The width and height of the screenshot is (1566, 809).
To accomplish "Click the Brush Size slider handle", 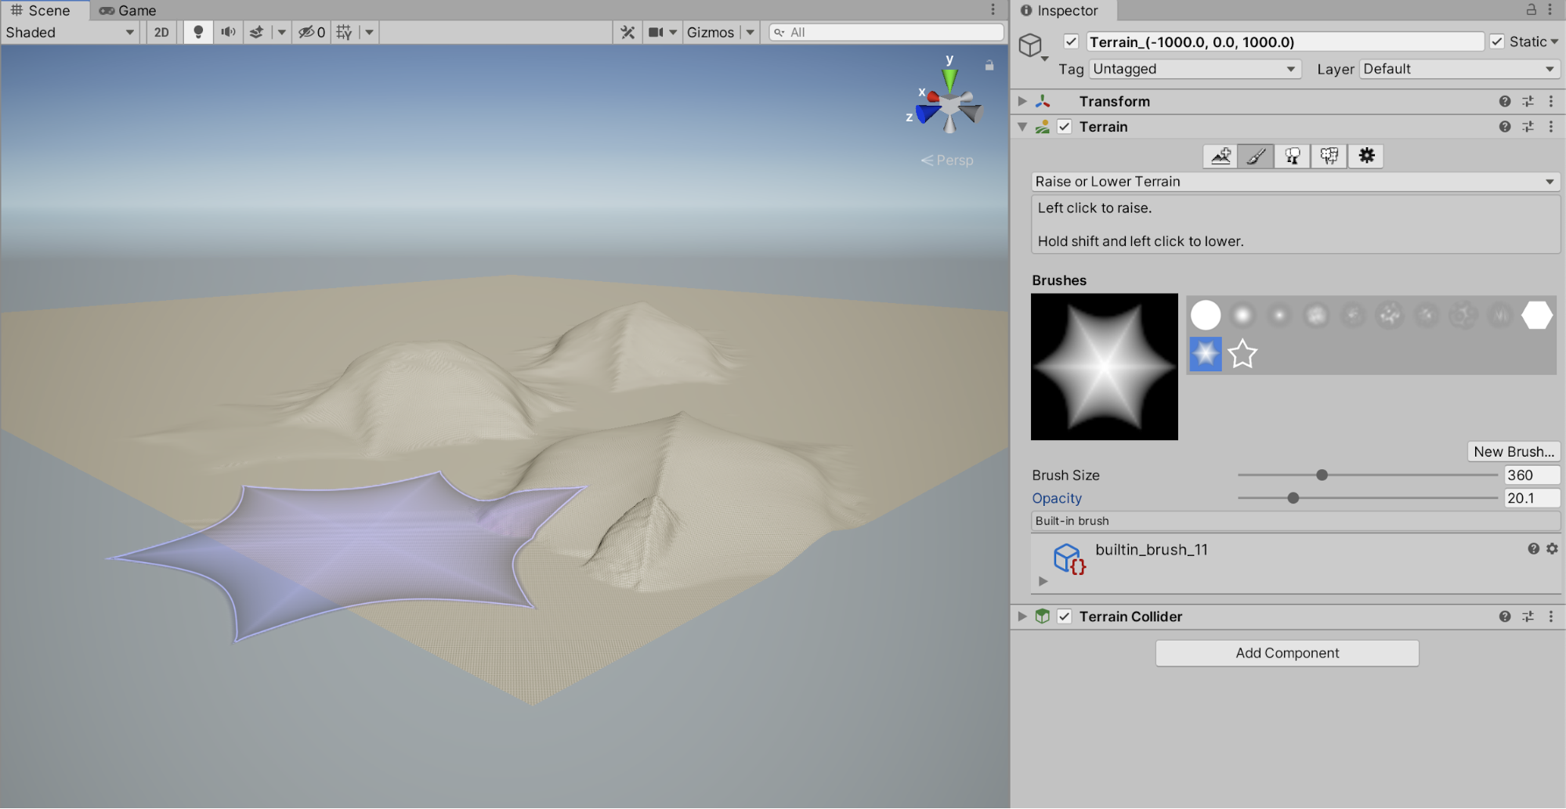I will [1322, 475].
